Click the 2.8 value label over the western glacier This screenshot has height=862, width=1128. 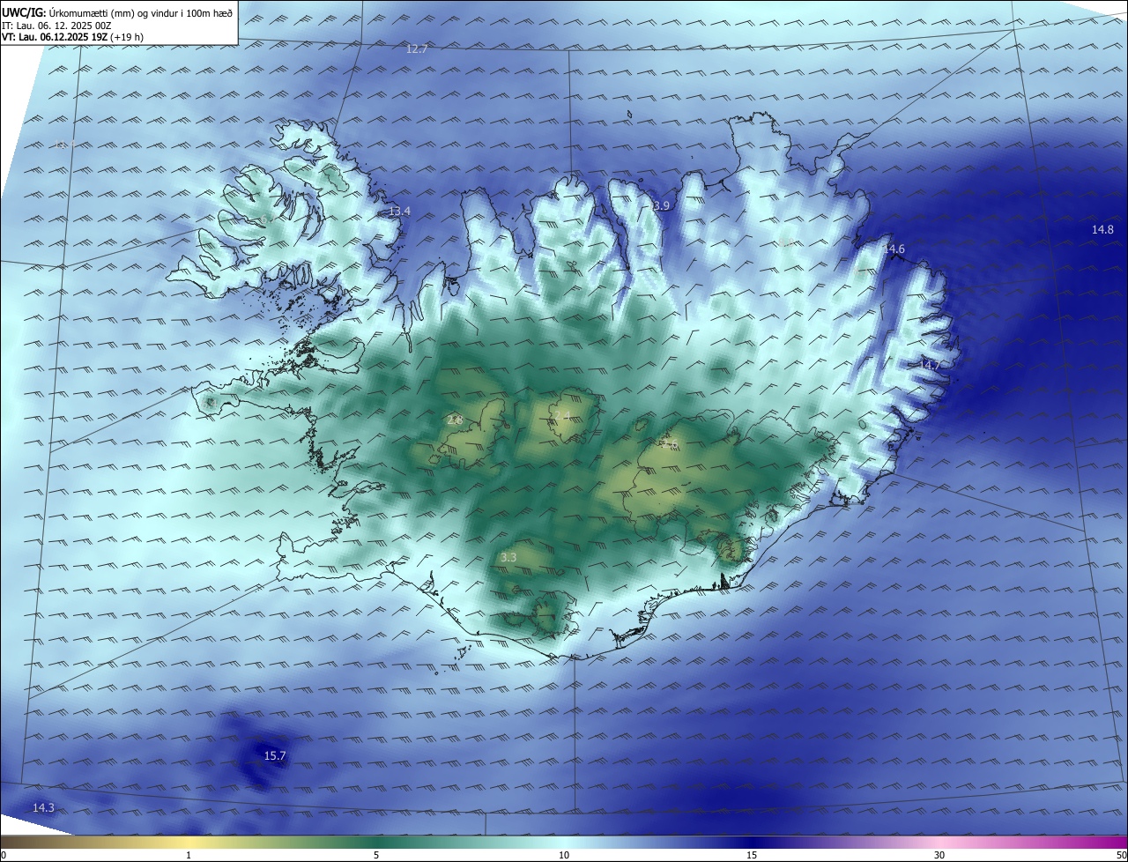point(455,420)
